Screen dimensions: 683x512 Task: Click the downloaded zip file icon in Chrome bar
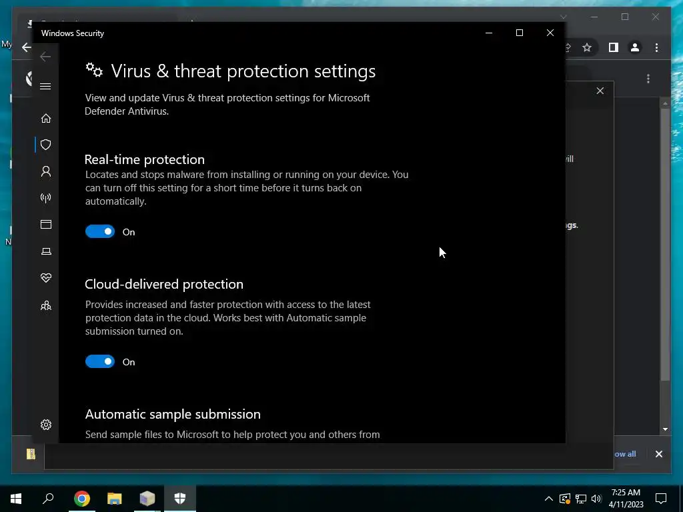[x=31, y=454]
